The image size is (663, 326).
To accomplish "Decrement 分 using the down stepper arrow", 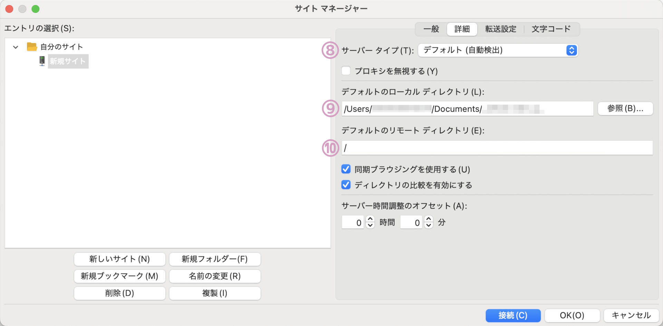I will click(x=428, y=226).
